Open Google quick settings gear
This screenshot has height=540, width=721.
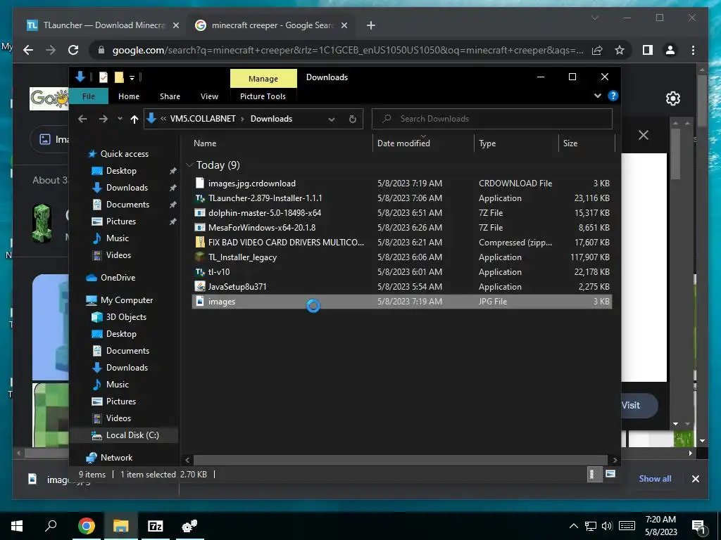tap(672, 98)
